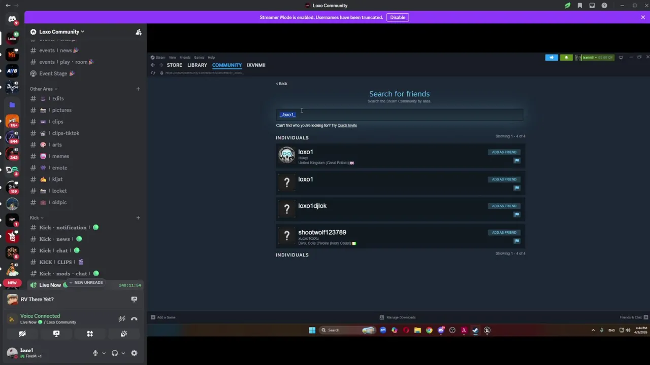Invite members to Loxo Community icon

pos(139,32)
